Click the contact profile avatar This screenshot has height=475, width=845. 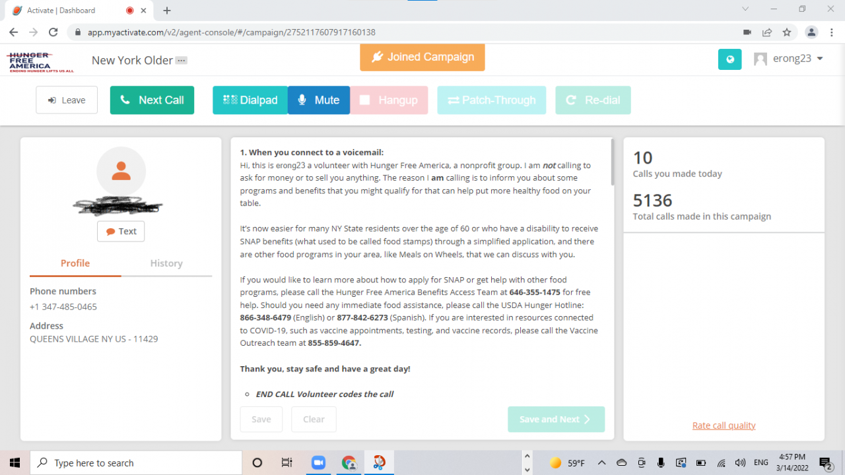point(121,171)
